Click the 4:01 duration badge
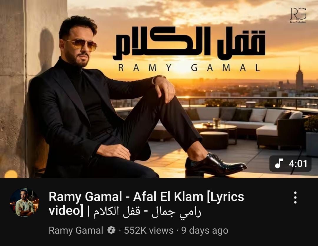318x246 pixels. click(290, 164)
